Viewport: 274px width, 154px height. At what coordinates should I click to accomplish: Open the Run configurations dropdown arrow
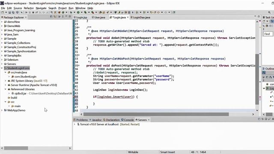click(82, 12)
